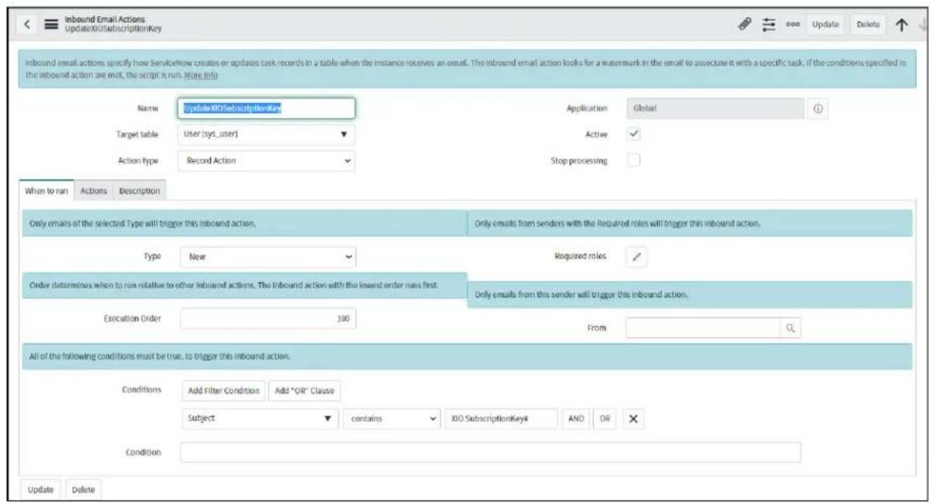Click Delete button in the header

868,24
